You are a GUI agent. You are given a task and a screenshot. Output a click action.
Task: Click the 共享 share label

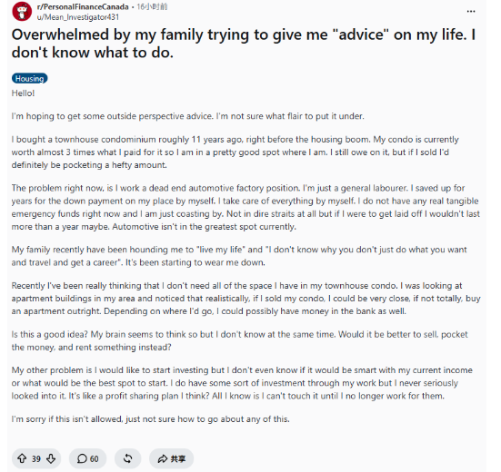point(178,459)
